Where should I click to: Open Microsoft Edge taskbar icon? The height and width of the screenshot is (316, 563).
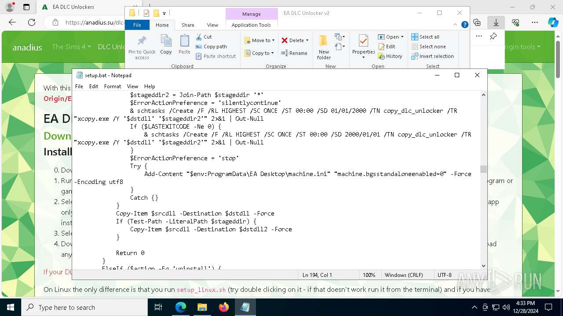pyautogui.click(x=181, y=307)
